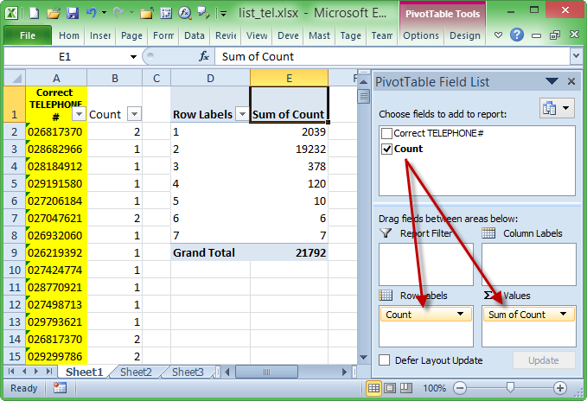Click the Undo arrow icon

[92, 13]
